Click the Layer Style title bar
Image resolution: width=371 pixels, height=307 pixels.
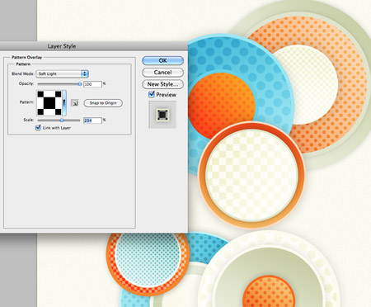(x=93, y=46)
